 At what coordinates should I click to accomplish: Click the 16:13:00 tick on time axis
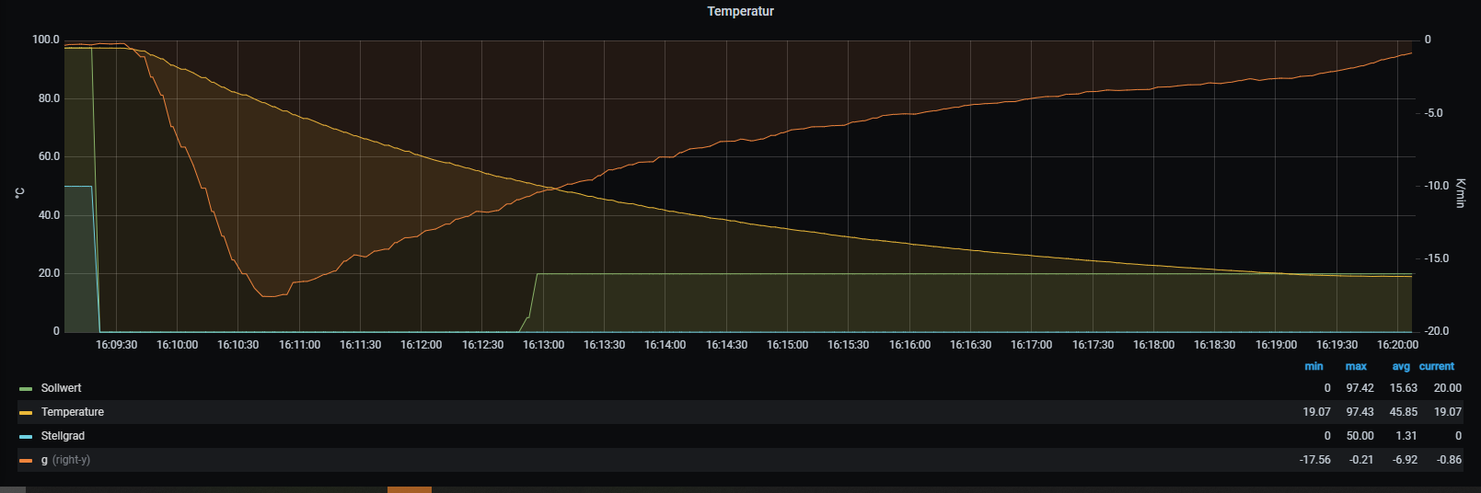pyautogui.click(x=543, y=345)
